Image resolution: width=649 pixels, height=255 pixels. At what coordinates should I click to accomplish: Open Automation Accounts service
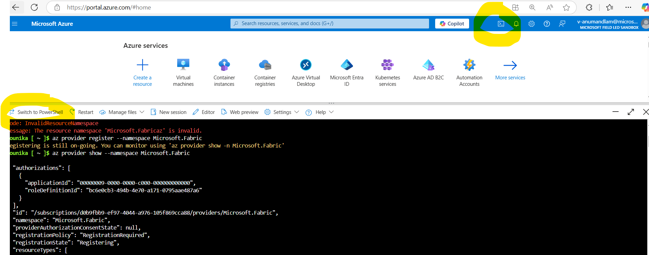point(469,73)
